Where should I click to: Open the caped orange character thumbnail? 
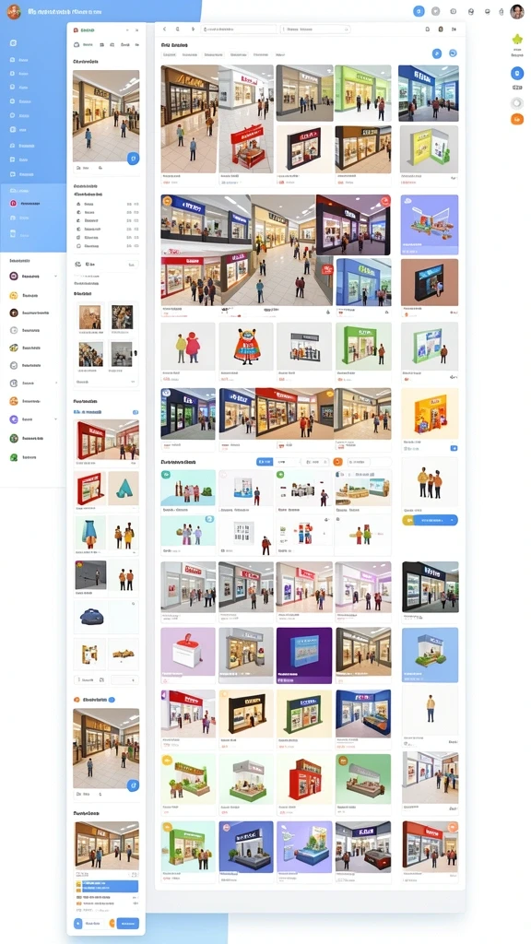click(x=245, y=347)
